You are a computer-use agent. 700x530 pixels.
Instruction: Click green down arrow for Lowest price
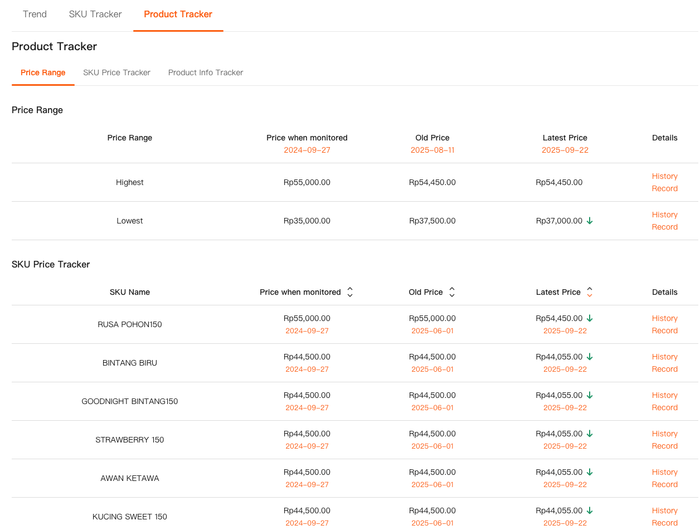pyautogui.click(x=590, y=221)
